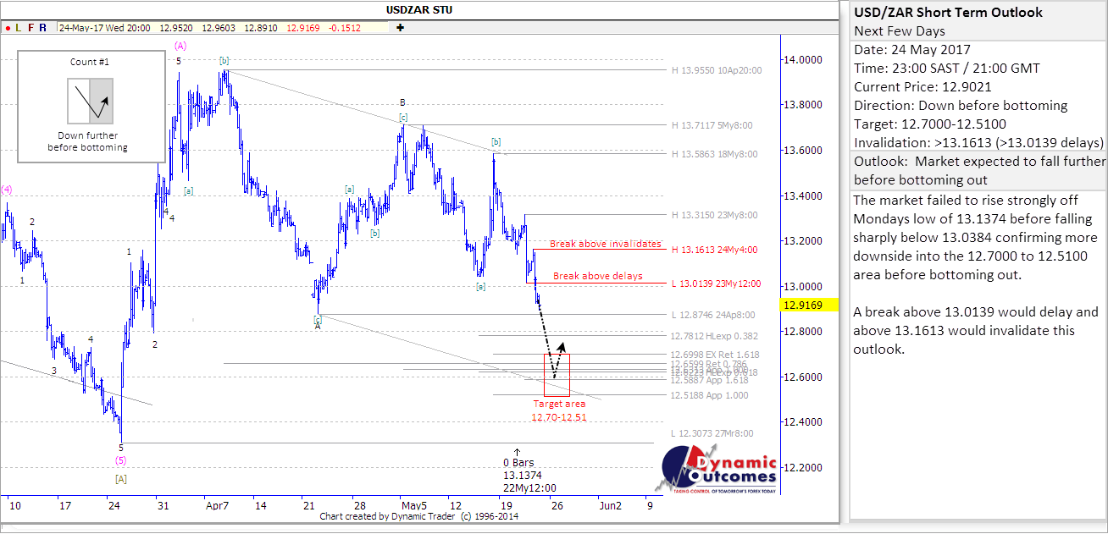The width and height of the screenshot is (1108, 545).
Task: Click the Invalidation: >13.1613 line
Action: click(x=978, y=143)
